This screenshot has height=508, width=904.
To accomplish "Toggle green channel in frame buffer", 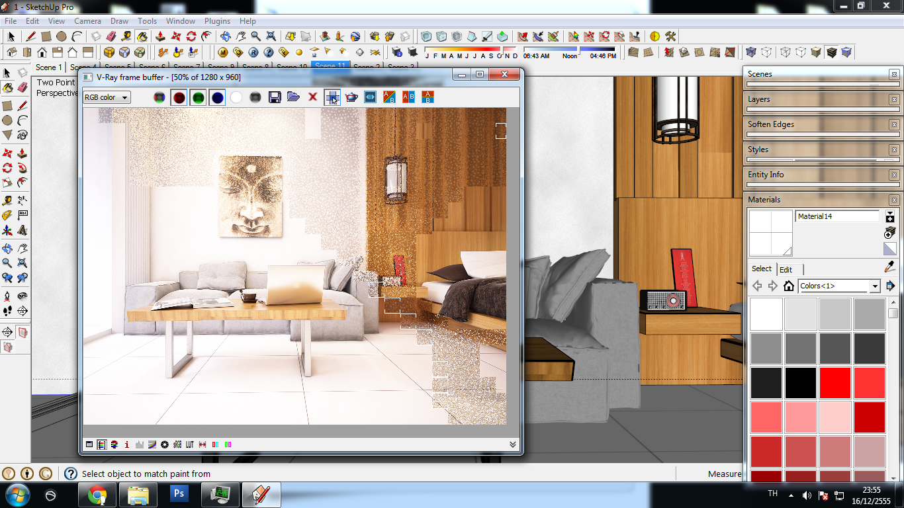I will coord(199,97).
